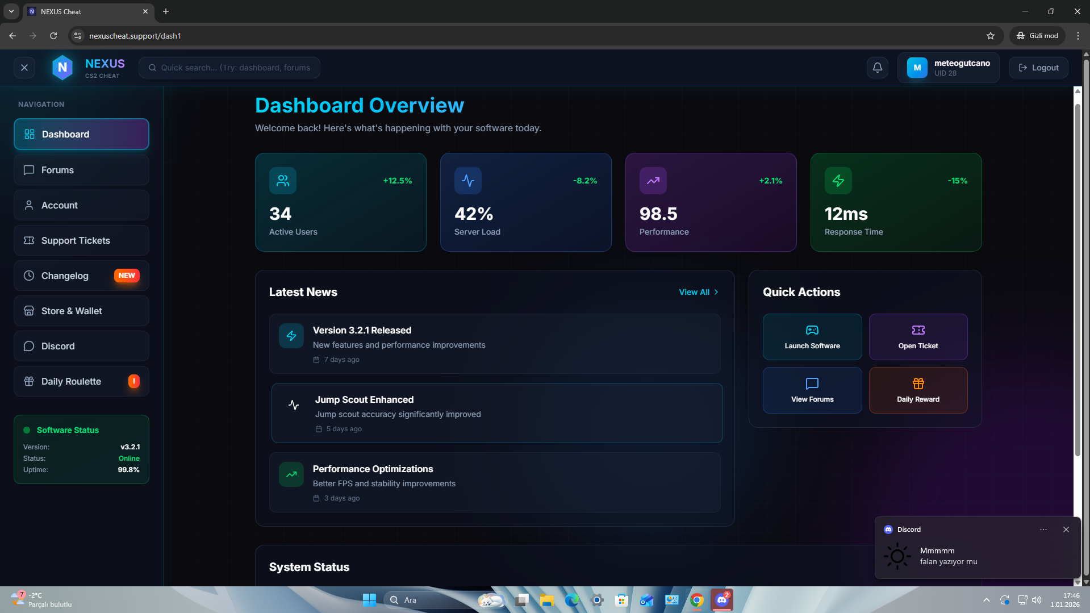
Task: Open Chrome from the Windows taskbar
Action: (697, 600)
